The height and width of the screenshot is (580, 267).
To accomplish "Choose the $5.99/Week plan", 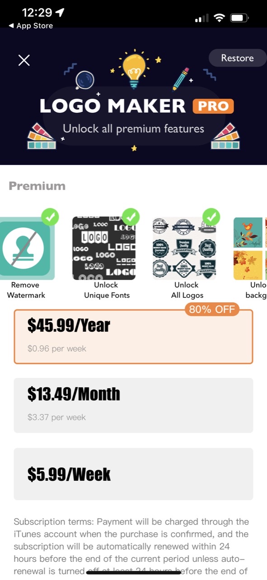I will pos(133,474).
